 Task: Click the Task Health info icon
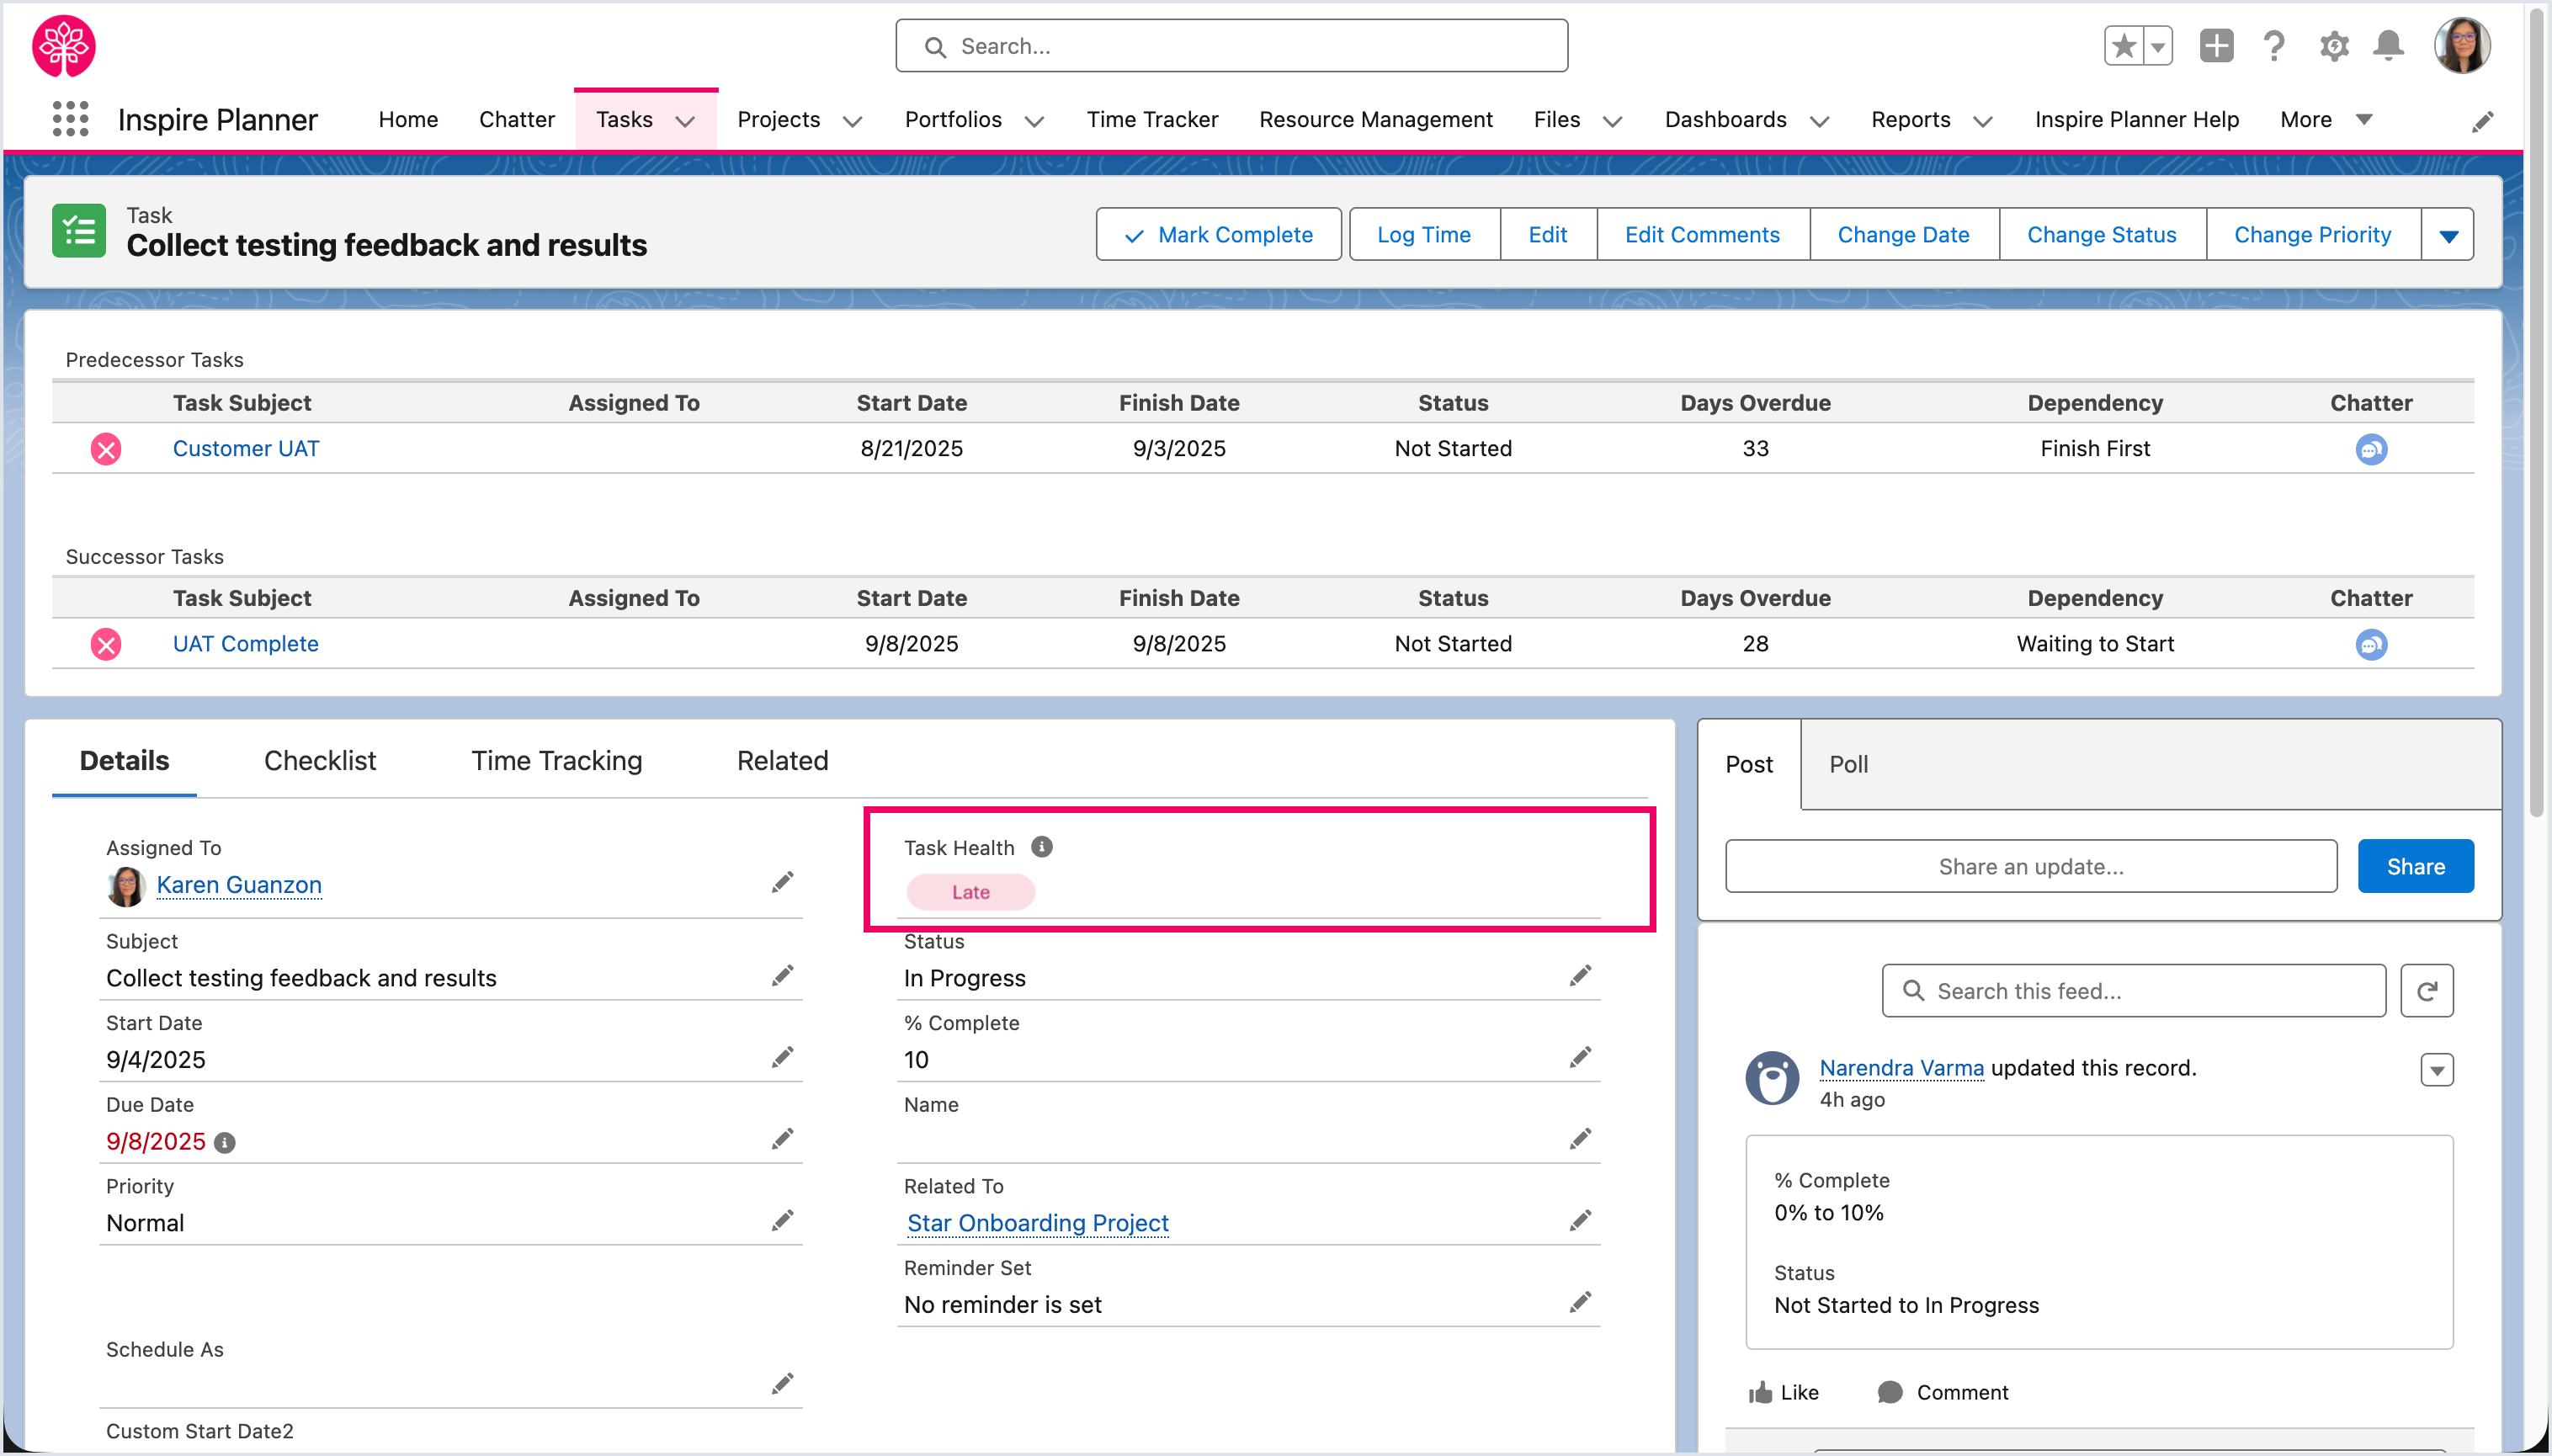tap(1041, 847)
